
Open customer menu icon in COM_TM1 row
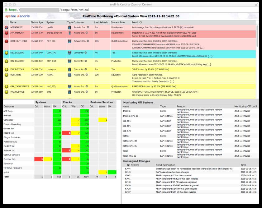tap(86, 53)
